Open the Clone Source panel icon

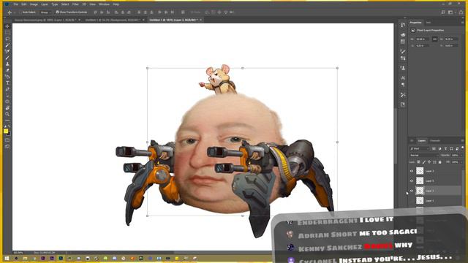click(403, 68)
